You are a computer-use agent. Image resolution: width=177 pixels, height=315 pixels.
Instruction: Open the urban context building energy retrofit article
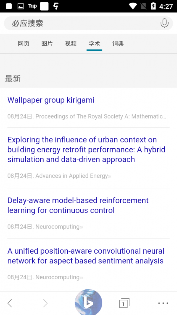click(86, 149)
